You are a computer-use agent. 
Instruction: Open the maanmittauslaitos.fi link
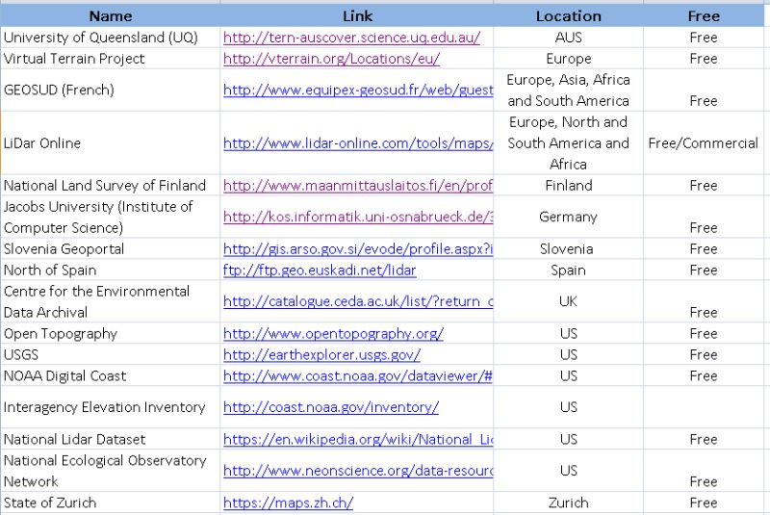point(358,185)
